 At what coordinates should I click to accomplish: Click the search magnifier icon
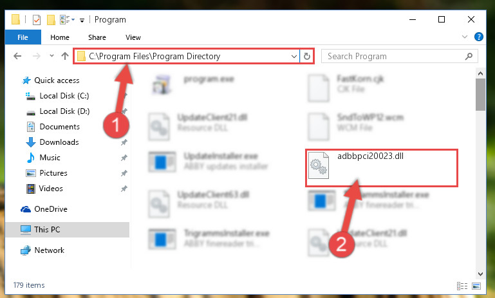(x=469, y=56)
